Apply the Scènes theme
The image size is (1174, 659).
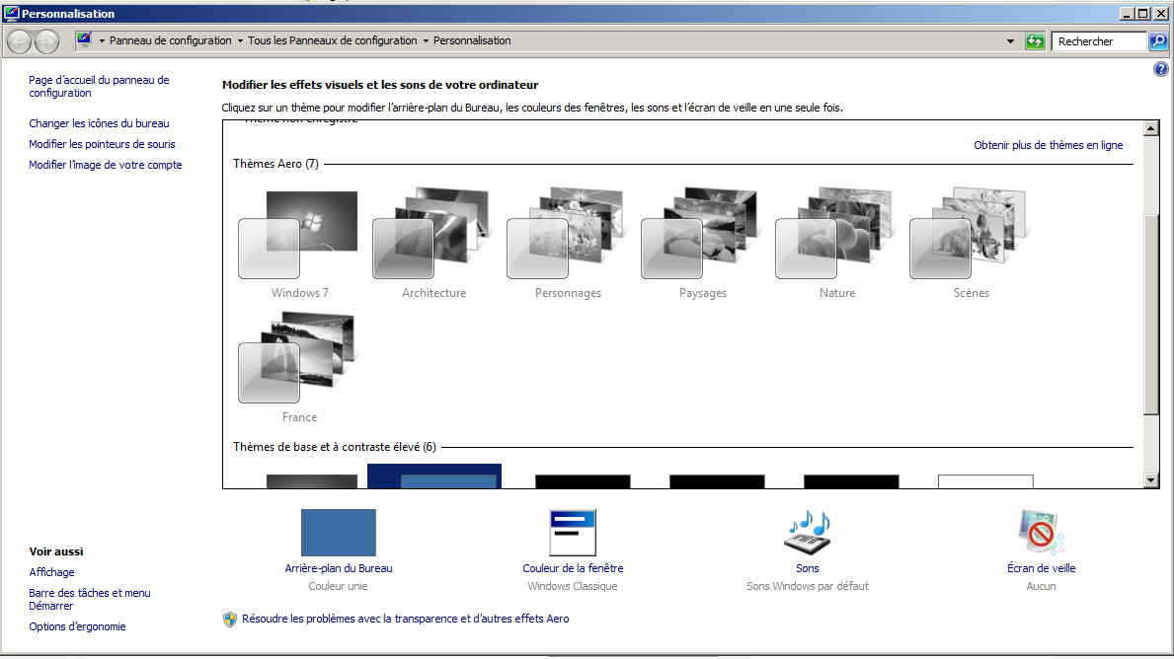(971, 244)
